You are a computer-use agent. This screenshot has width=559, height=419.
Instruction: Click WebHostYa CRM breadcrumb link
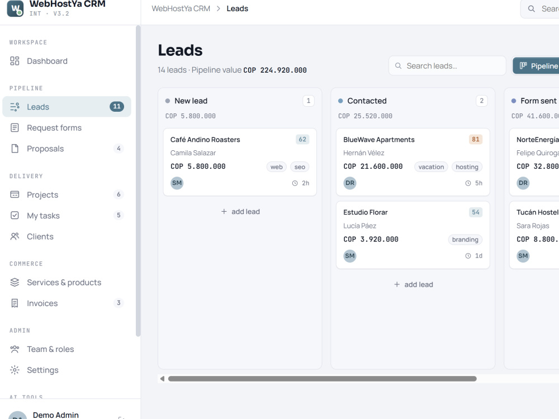tap(181, 8)
